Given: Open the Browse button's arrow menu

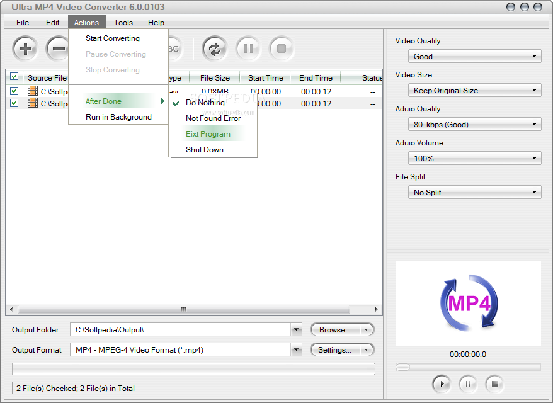Looking at the screenshot, I should tap(367, 330).
